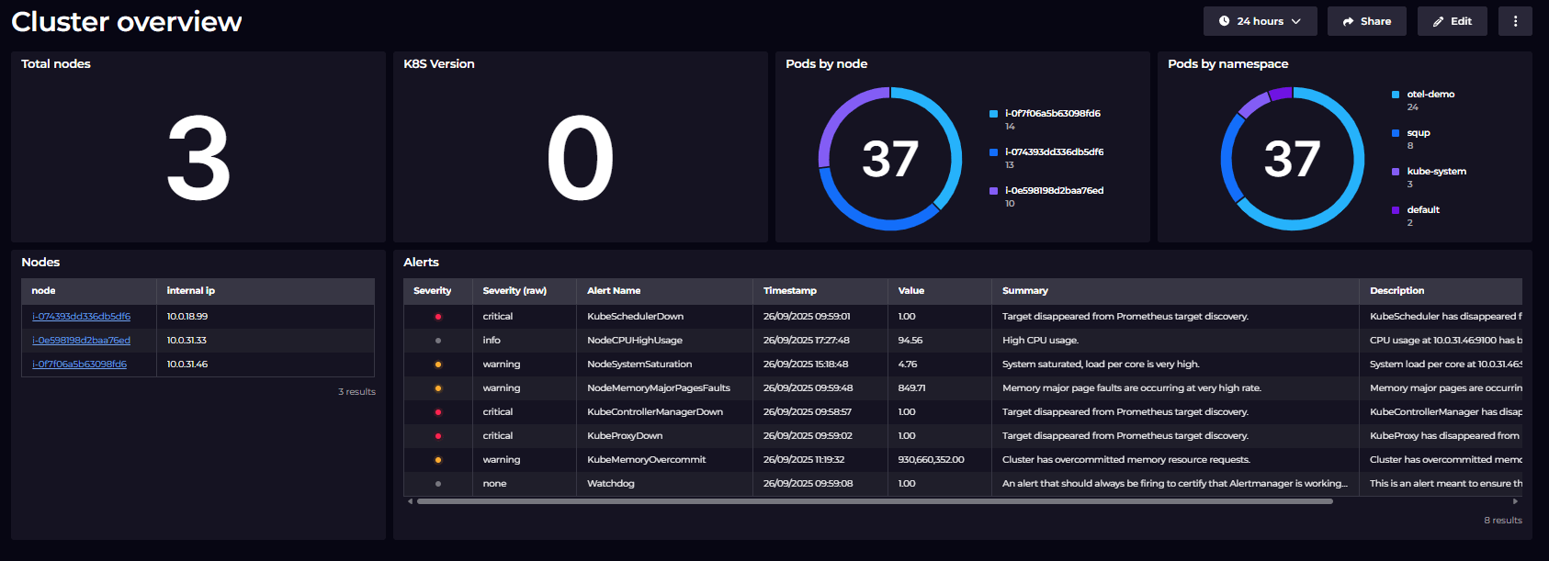Image resolution: width=1549 pixels, height=561 pixels.
Task: Click the Share button
Action: point(1366,21)
